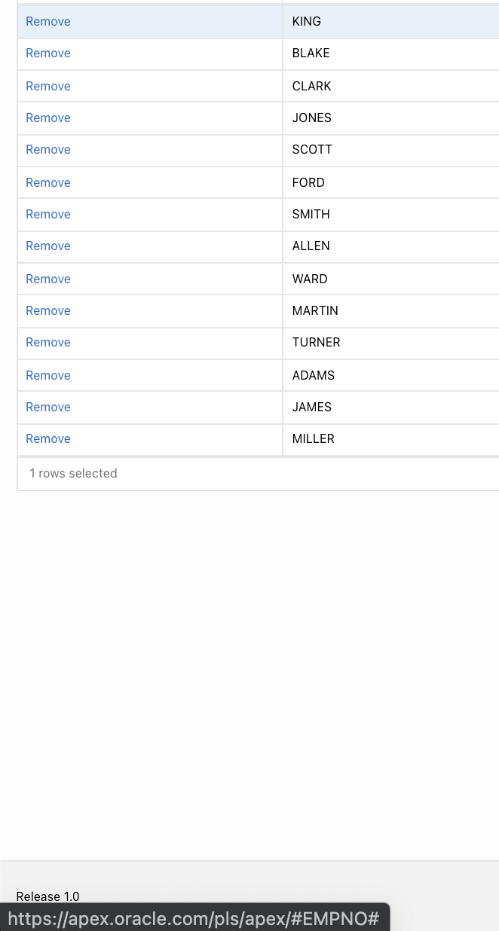Click Remove beside JAMES
This screenshot has height=931, width=499.
pos(48,407)
